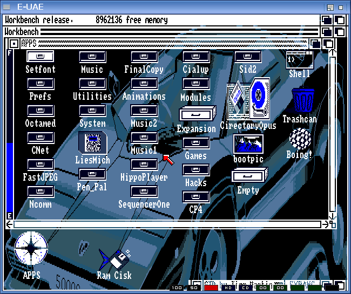Viewport: 351px width, 294px height.
Task: Select the APPS disk icon on desktop
Action: (x=31, y=248)
